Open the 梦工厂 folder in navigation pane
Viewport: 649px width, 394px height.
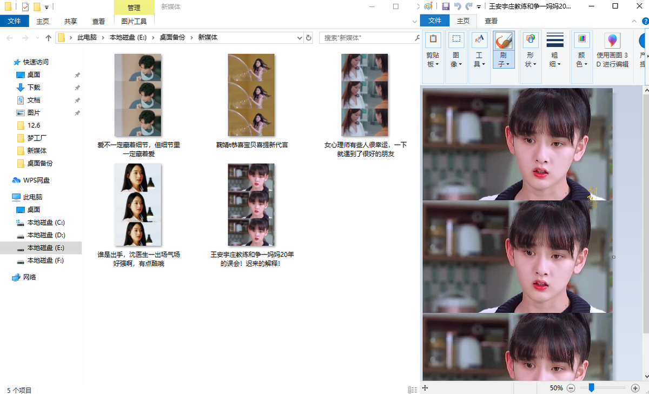click(37, 138)
